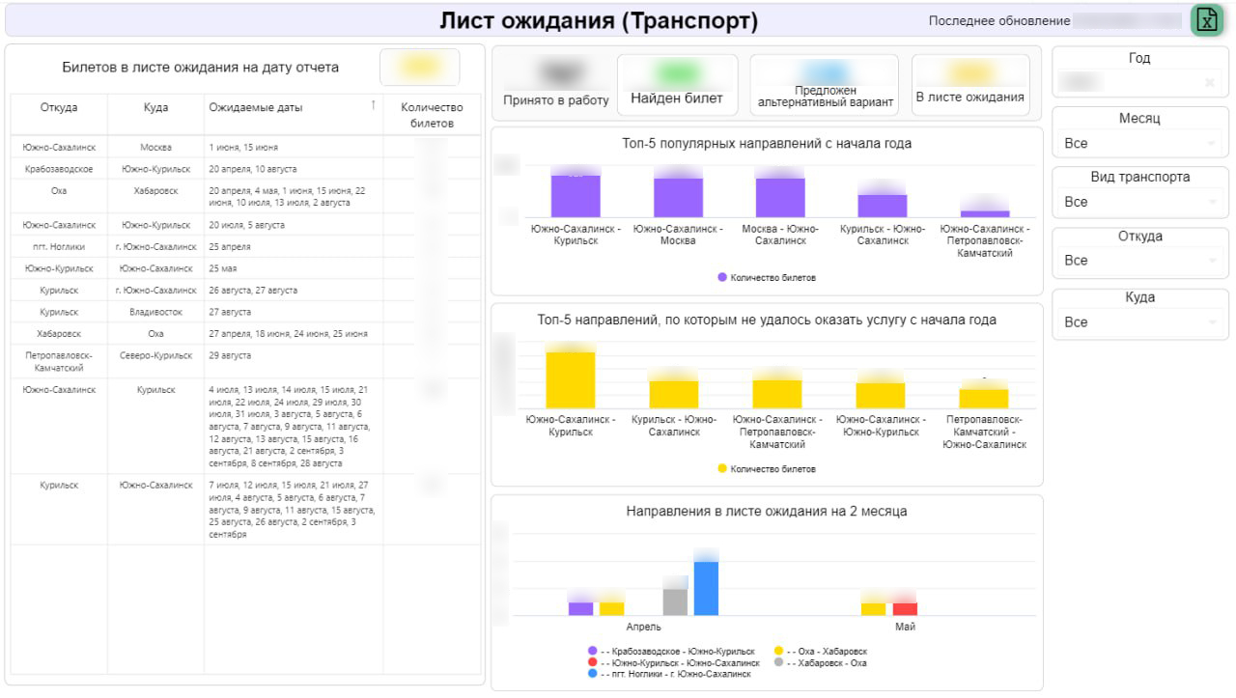
Task: Click the gray bar in Апрель
Action: tap(675, 601)
